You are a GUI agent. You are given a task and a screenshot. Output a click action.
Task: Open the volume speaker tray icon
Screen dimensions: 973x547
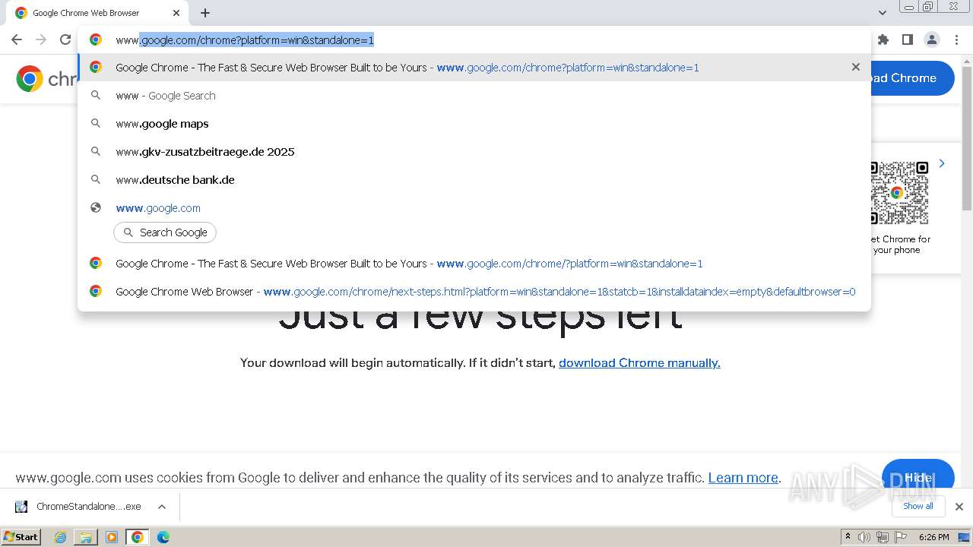[864, 537]
